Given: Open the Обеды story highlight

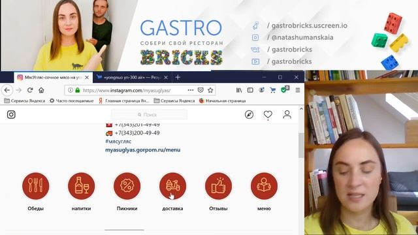Looking at the screenshot, I should point(35,186).
